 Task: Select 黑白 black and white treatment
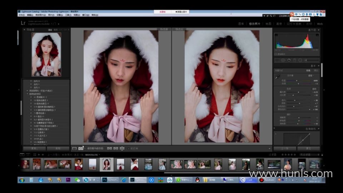tap(316, 70)
